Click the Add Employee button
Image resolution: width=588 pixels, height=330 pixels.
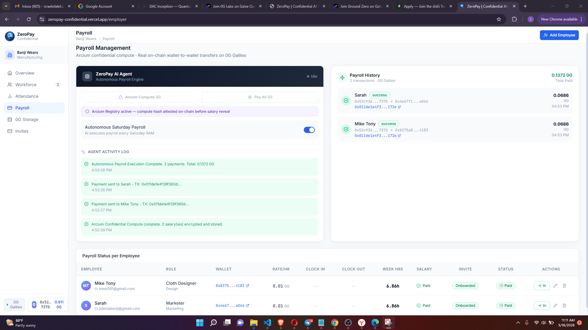(559, 35)
